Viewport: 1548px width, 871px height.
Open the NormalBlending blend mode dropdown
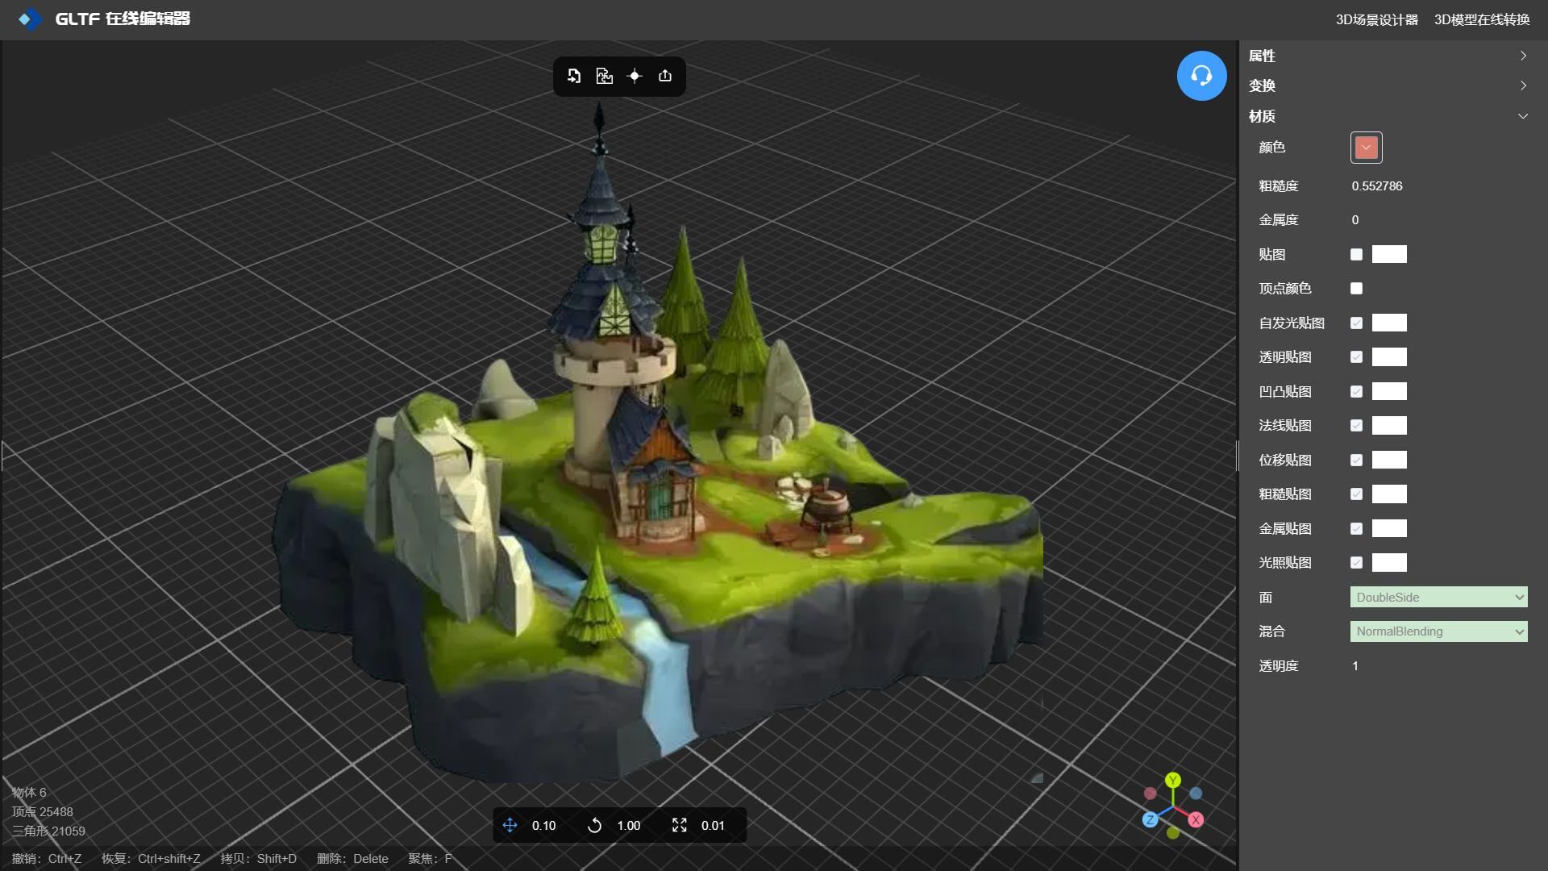(1438, 631)
